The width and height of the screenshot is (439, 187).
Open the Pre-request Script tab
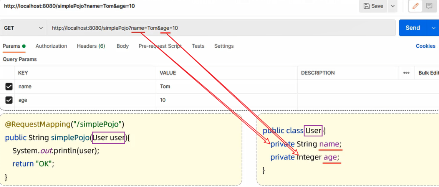(x=160, y=46)
